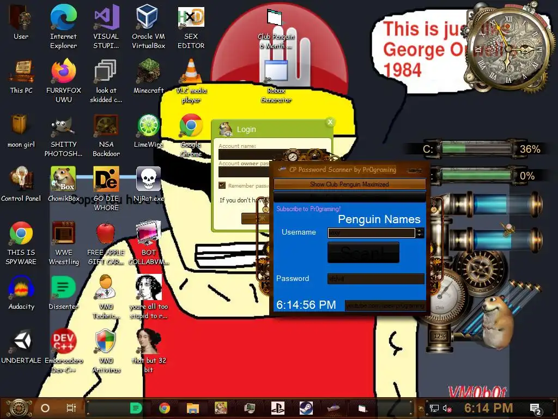Open the Google Chrome desktop icon
This screenshot has width=558, height=419.
pyautogui.click(x=191, y=135)
